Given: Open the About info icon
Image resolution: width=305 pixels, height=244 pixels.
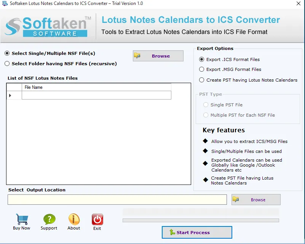Looking at the screenshot, I should point(74,219).
